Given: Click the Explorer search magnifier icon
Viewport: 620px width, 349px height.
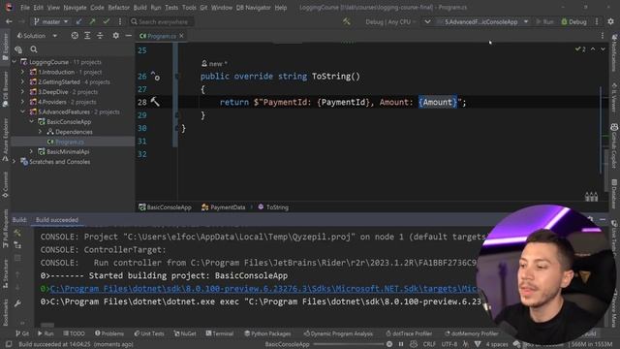Looking at the screenshot, I should coord(34,49).
